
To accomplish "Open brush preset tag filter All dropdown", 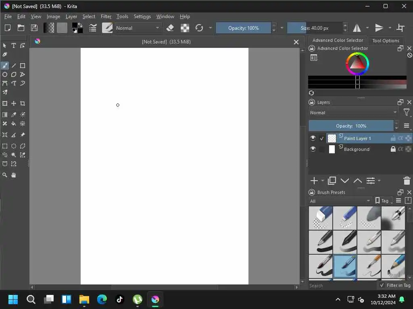I will (x=340, y=201).
